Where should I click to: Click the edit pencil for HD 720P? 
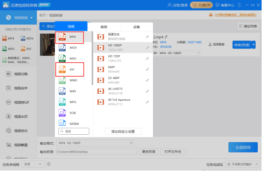point(148,58)
